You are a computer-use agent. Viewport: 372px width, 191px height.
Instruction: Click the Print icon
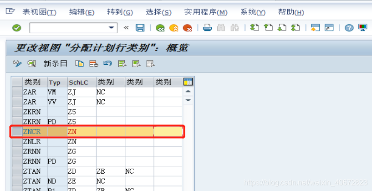[207, 28]
